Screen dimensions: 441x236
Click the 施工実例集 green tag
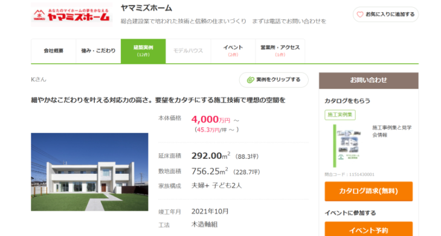coord(340,115)
